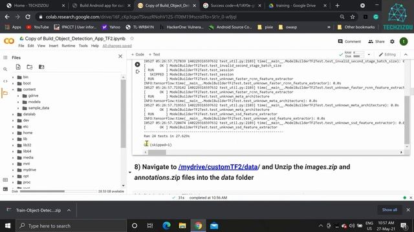Open the download item options chevron
The image size is (414, 232).
[x=69, y=210]
